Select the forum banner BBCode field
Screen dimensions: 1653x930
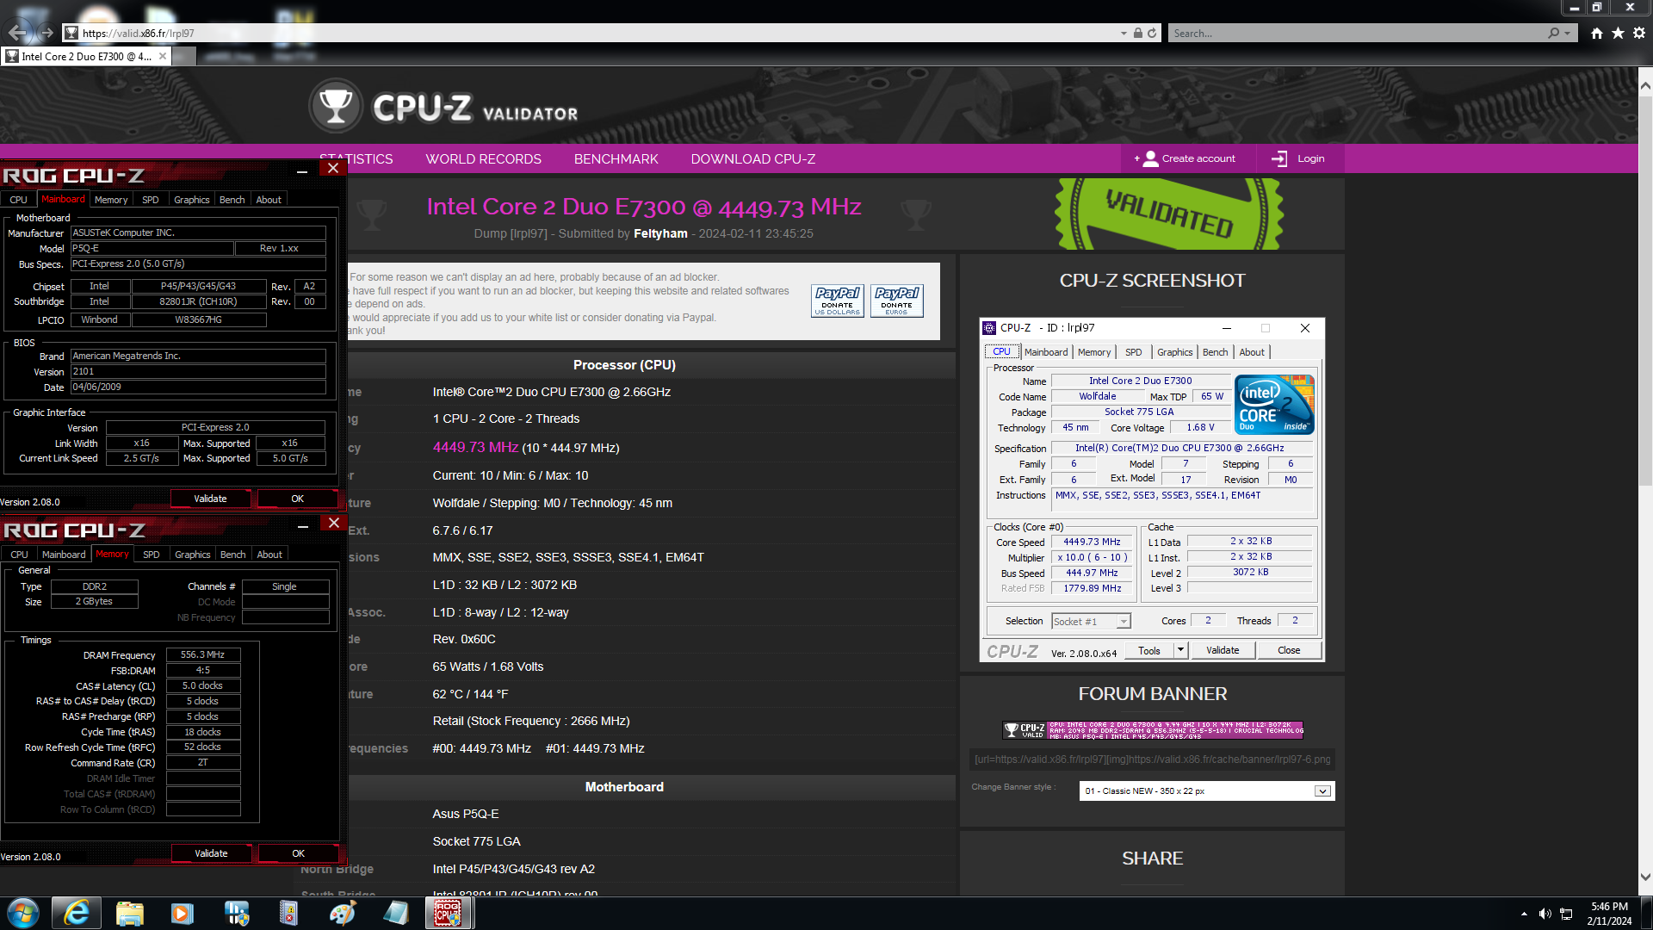point(1152,759)
